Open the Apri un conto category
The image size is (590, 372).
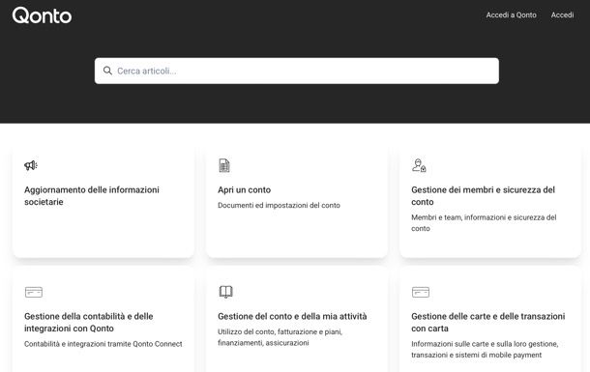click(x=244, y=189)
